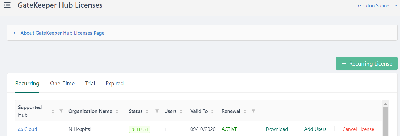Expand About GateKeeper Hub Licenses Page
This screenshot has width=400, height=136.
62,33
